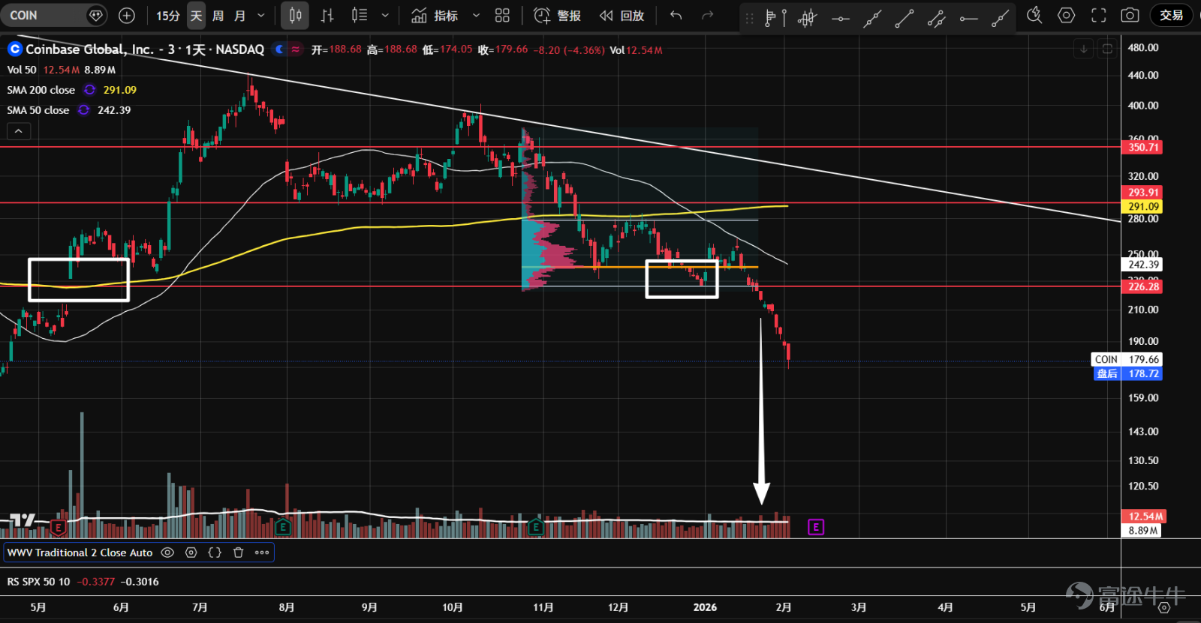This screenshot has height=623, width=1201.
Task: Click the 350.71 red price label
Action: pos(1143,147)
